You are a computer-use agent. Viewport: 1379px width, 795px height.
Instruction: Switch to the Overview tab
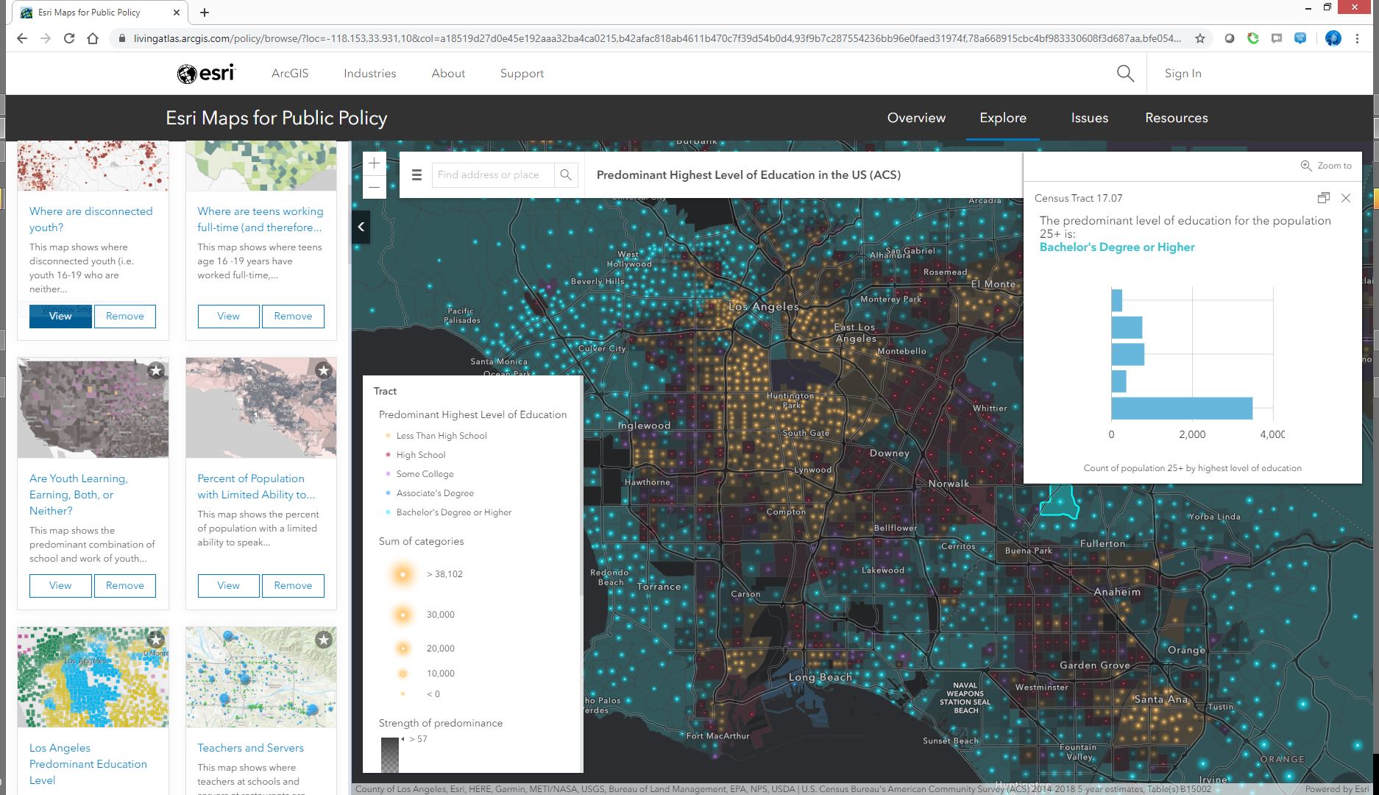[916, 118]
